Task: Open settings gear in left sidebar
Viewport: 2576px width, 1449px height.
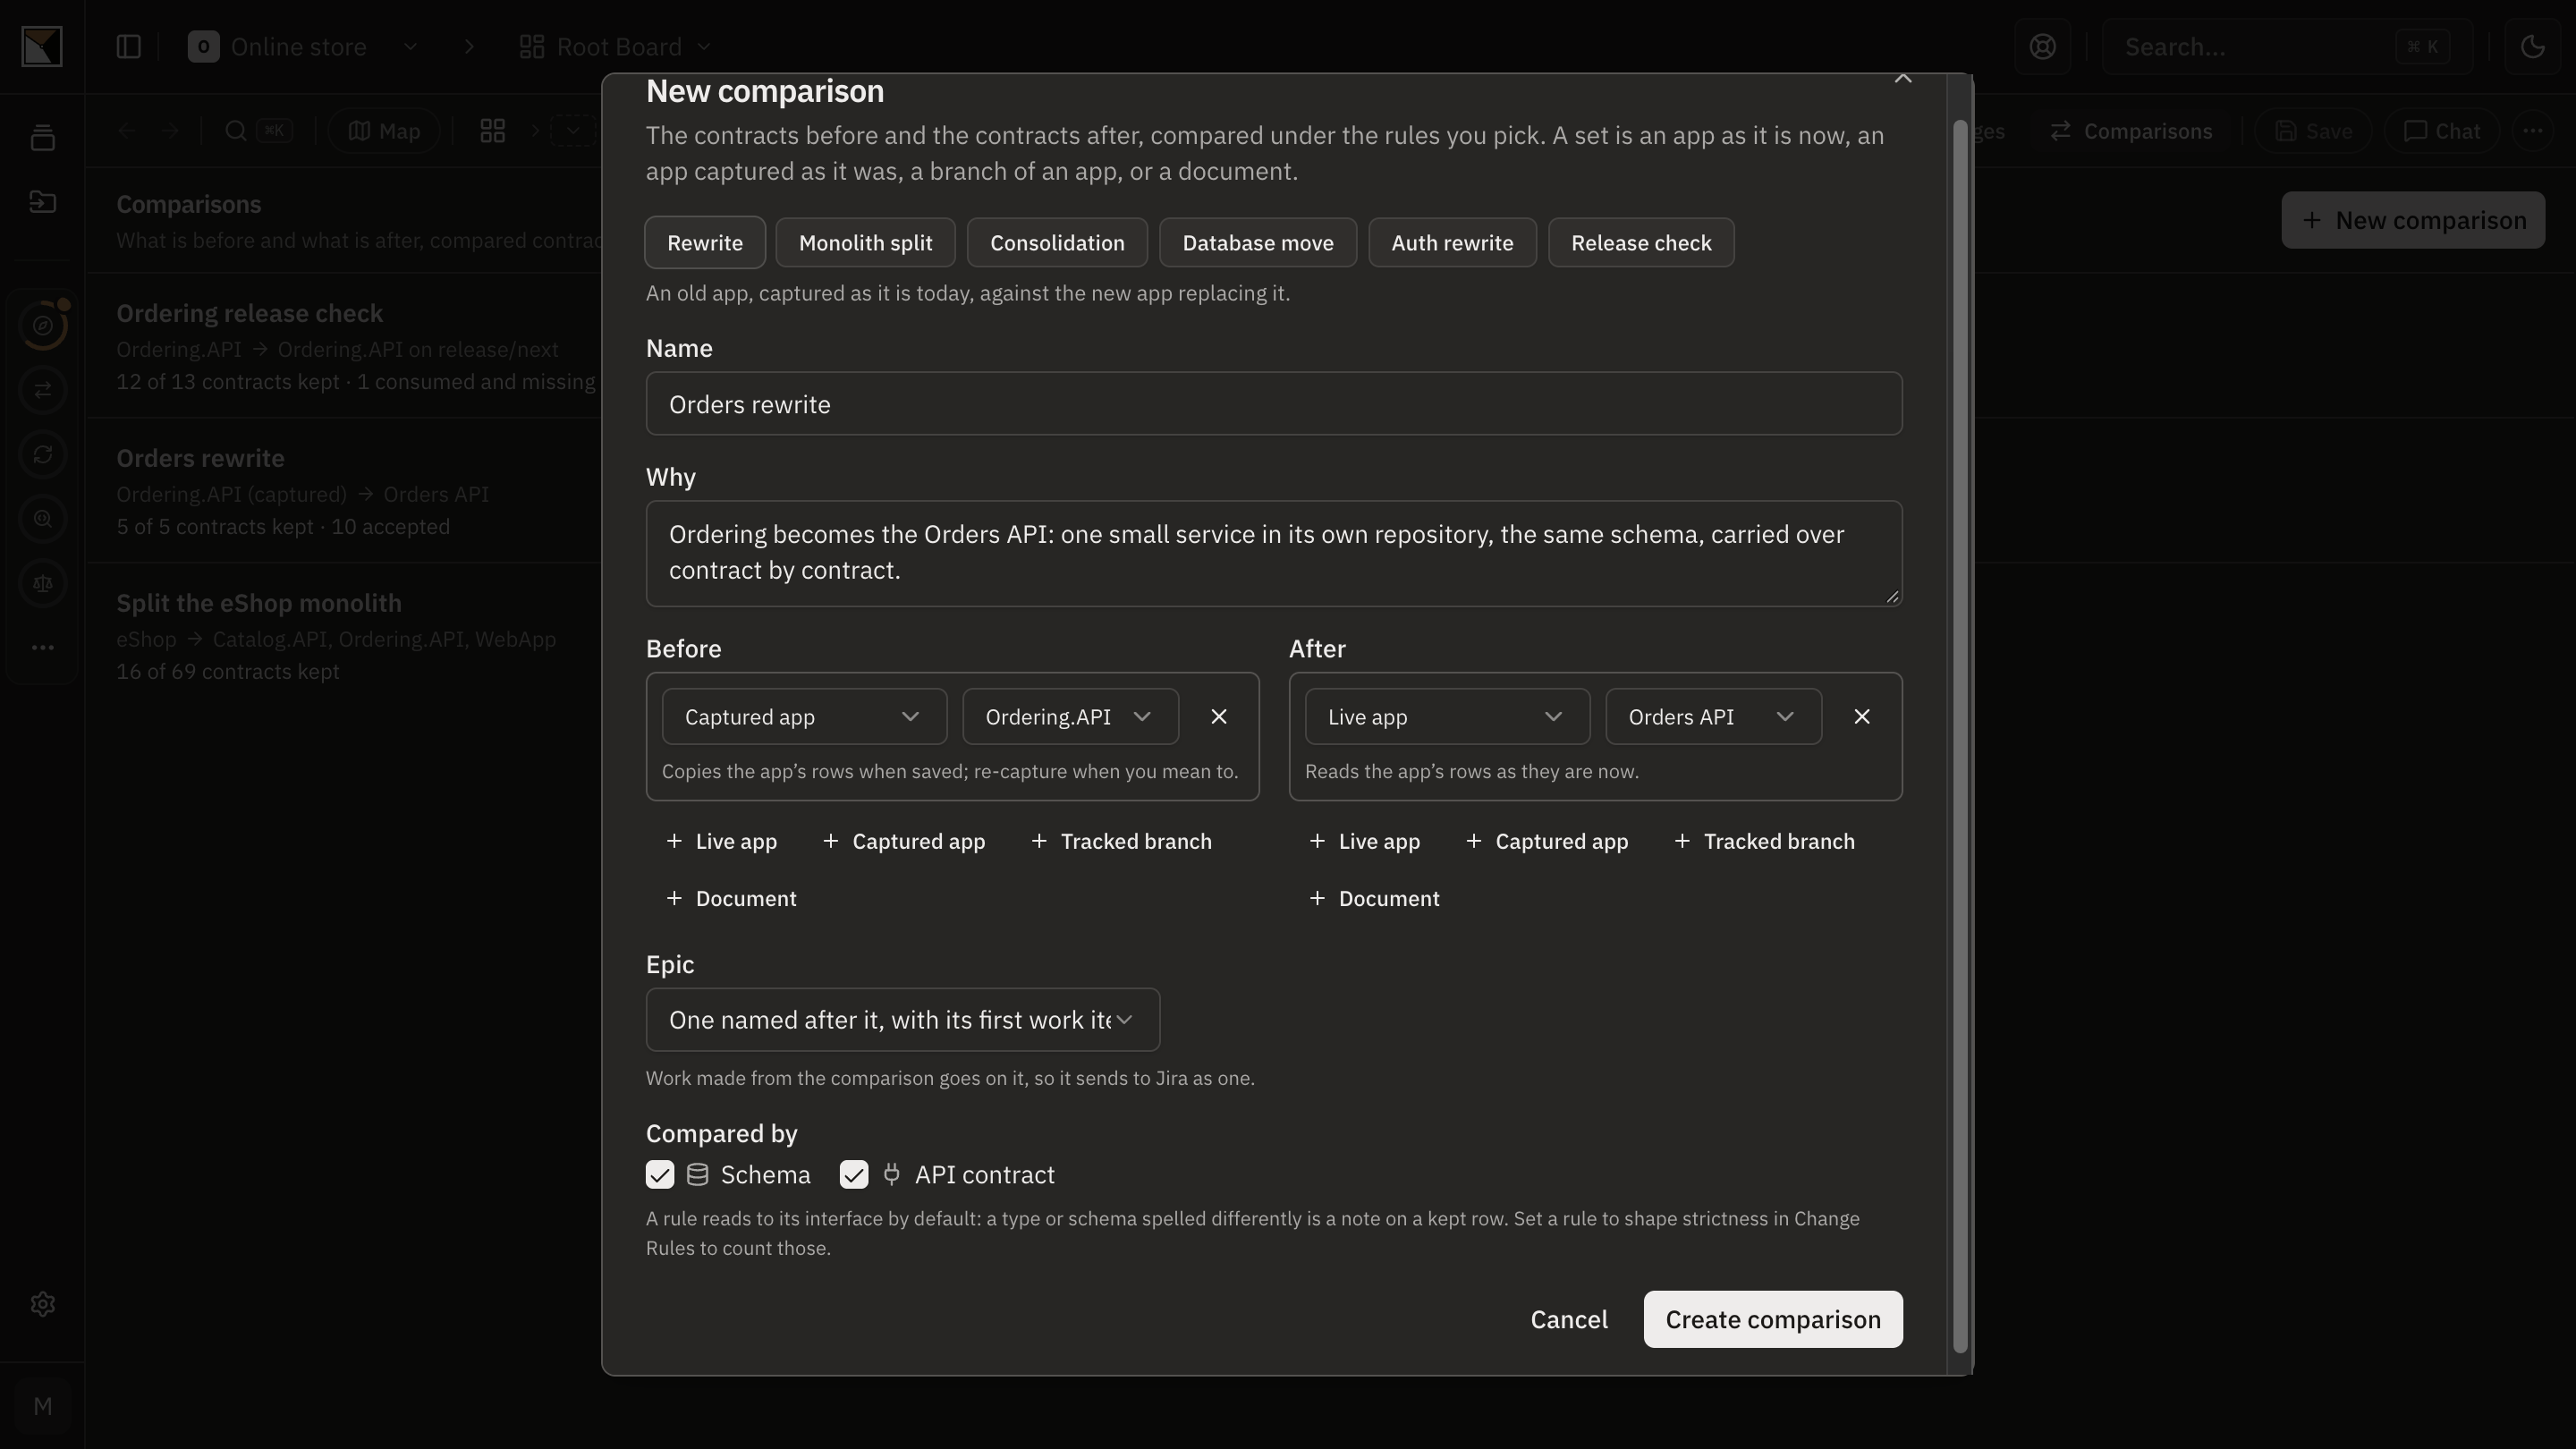Action: pos(42,1304)
